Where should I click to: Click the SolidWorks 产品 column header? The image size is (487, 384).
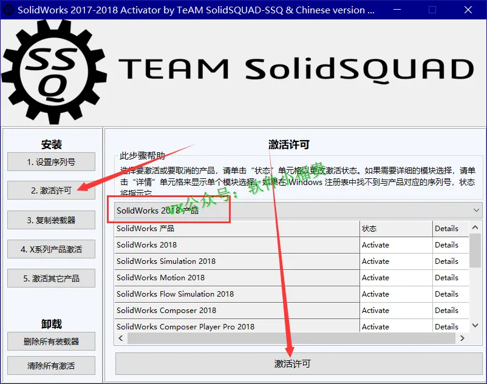(237, 229)
